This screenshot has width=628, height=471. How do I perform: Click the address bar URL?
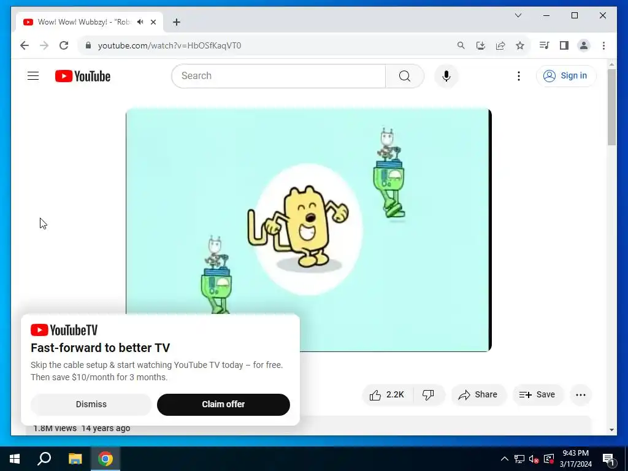169,45
